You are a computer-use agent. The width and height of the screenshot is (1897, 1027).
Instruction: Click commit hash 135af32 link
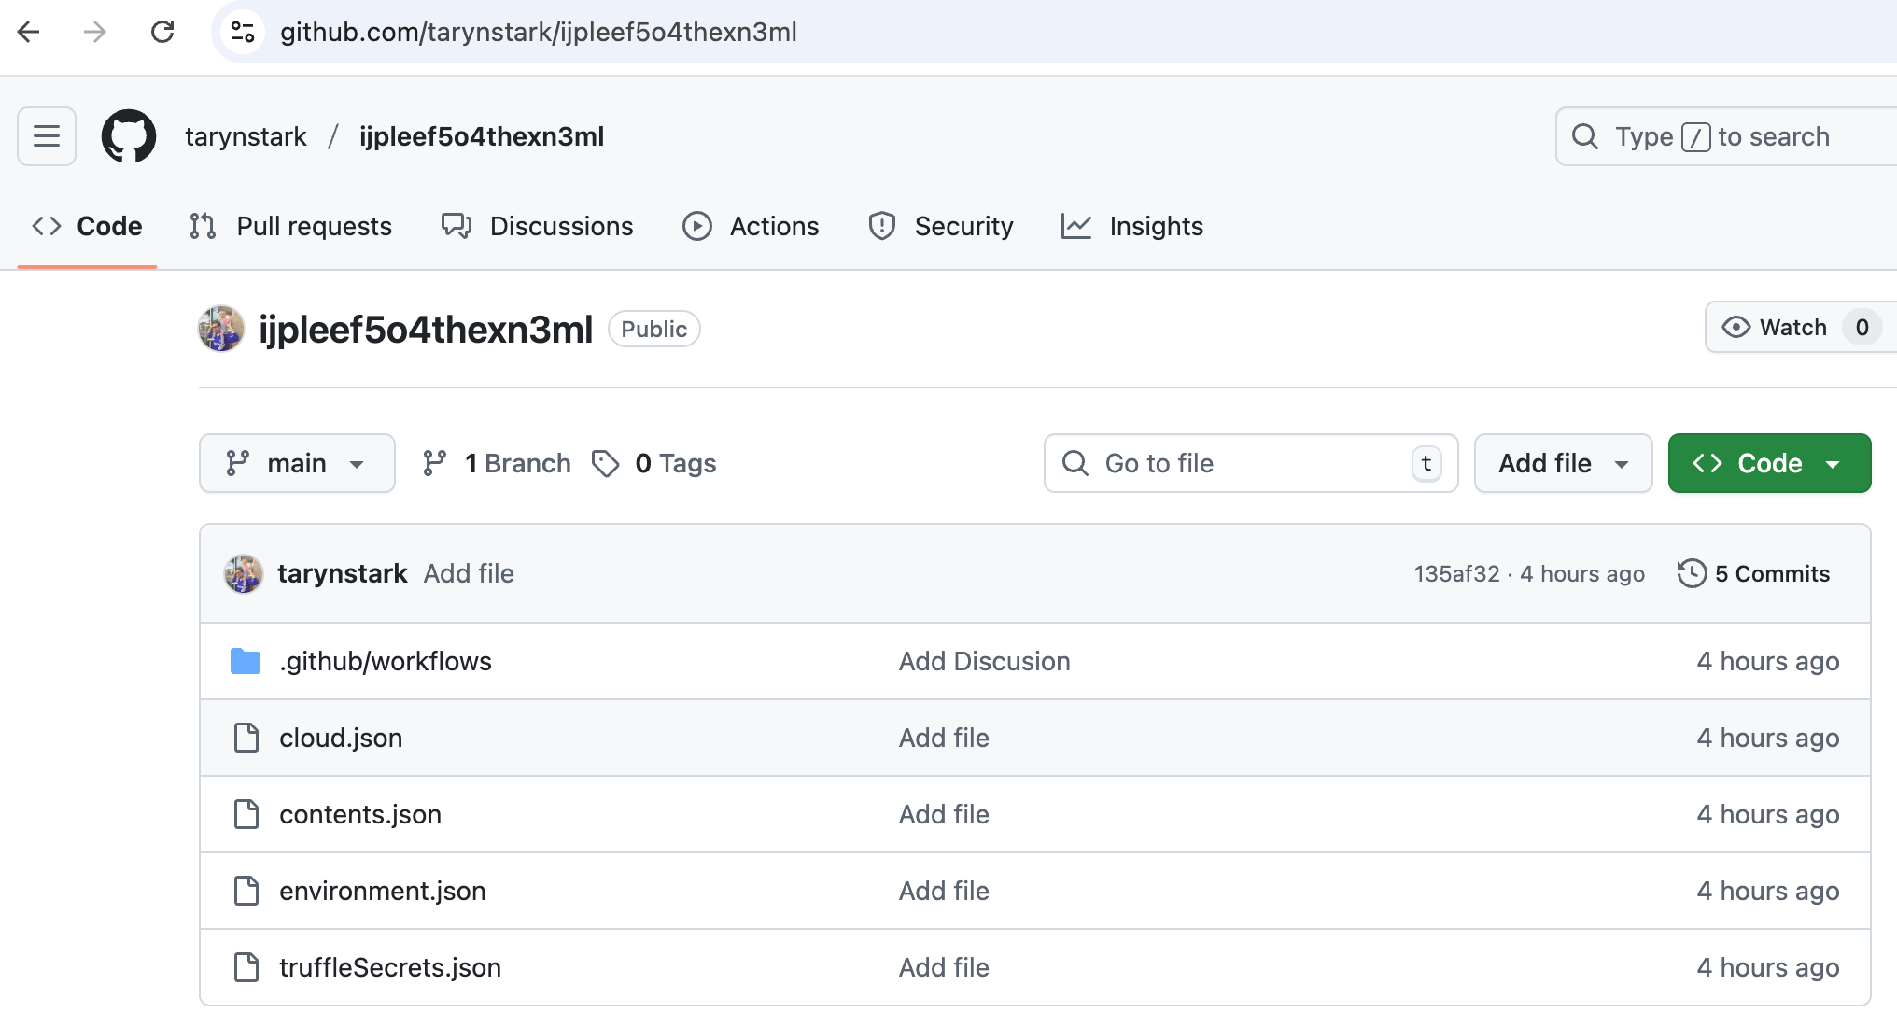pyautogui.click(x=1456, y=573)
